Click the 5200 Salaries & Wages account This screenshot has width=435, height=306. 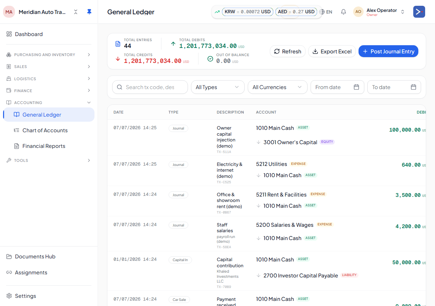click(284, 225)
